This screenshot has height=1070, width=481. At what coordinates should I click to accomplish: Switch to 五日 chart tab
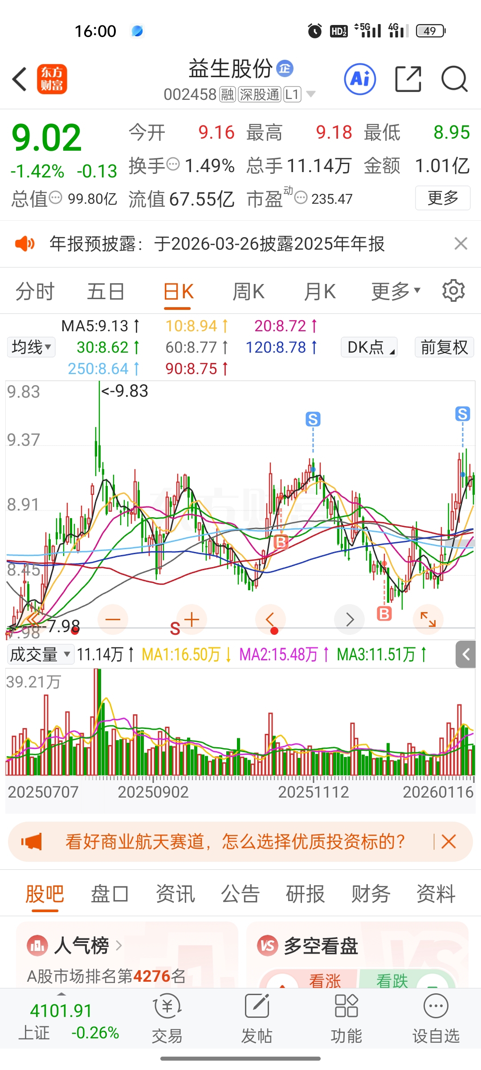106,292
